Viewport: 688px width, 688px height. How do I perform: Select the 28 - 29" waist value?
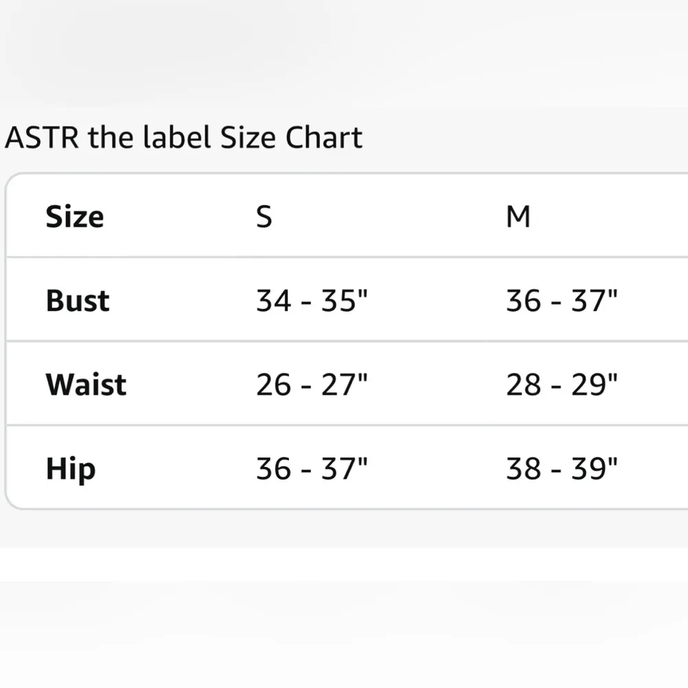(x=561, y=385)
